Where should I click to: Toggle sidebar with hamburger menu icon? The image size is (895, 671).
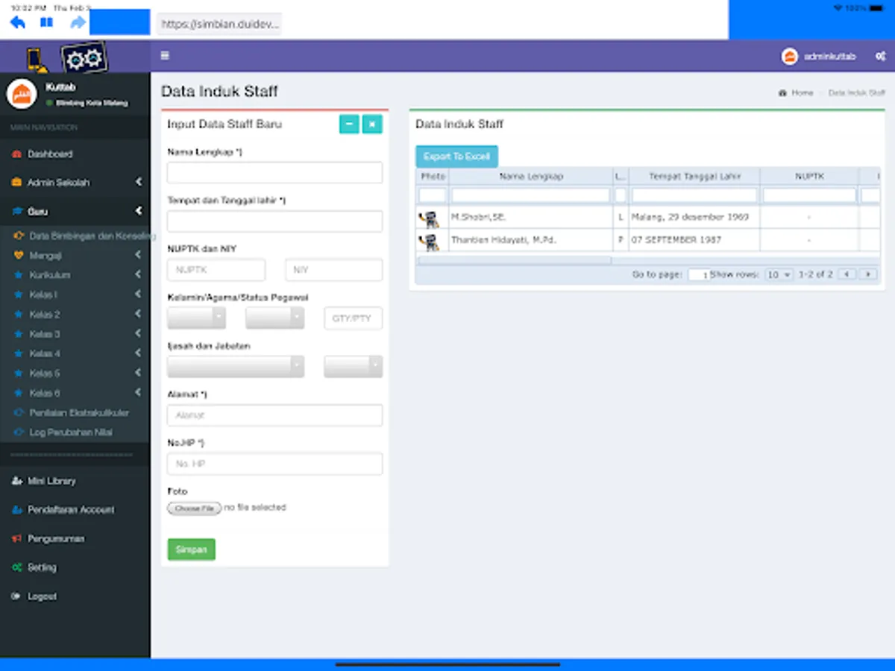click(165, 55)
